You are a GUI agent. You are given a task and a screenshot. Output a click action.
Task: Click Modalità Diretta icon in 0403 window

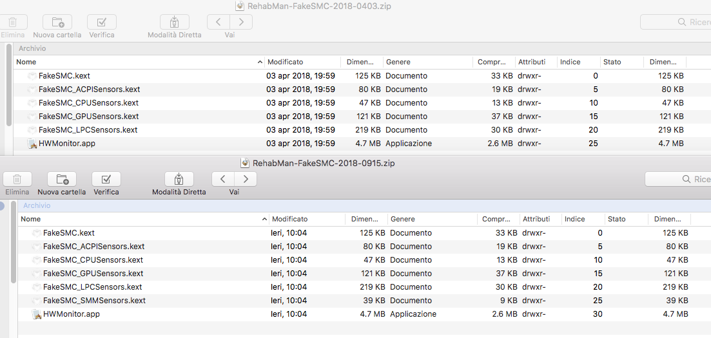(x=174, y=22)
